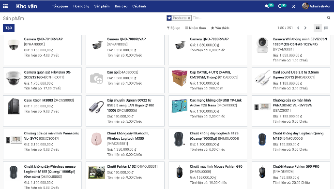Expand the Bộ lọc filter dropdown
This screenshot has height=189, width=334.
pyautogui.click(x=174, y=28)
